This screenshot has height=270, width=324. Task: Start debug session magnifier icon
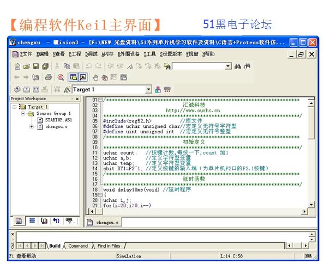coord(61,77)
